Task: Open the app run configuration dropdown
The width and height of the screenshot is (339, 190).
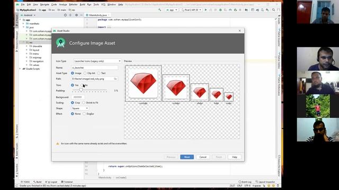Action: pos(172,10)
